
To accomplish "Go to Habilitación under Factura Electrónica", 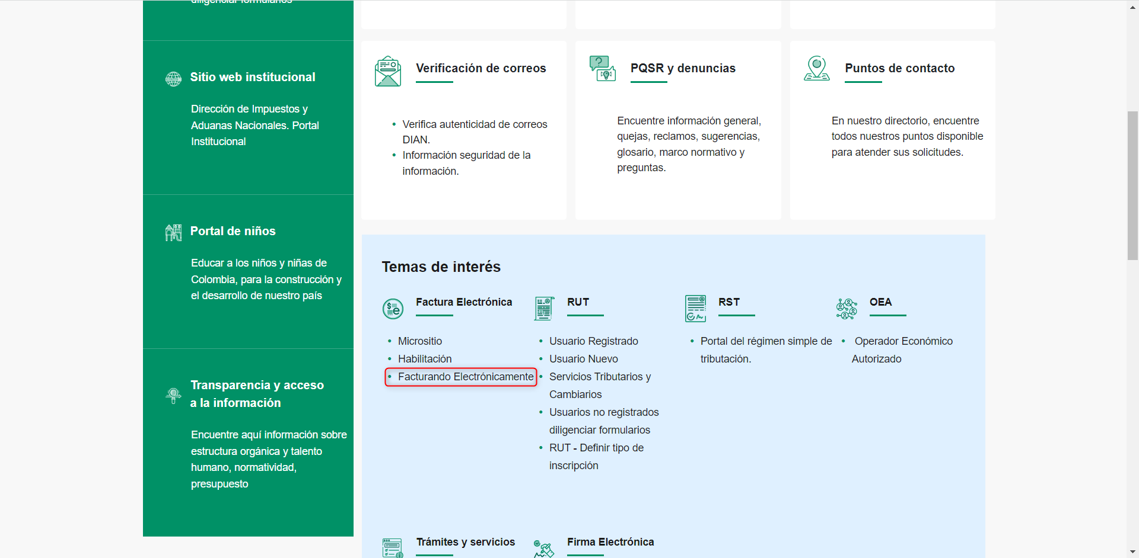I will tap(424, 359).
